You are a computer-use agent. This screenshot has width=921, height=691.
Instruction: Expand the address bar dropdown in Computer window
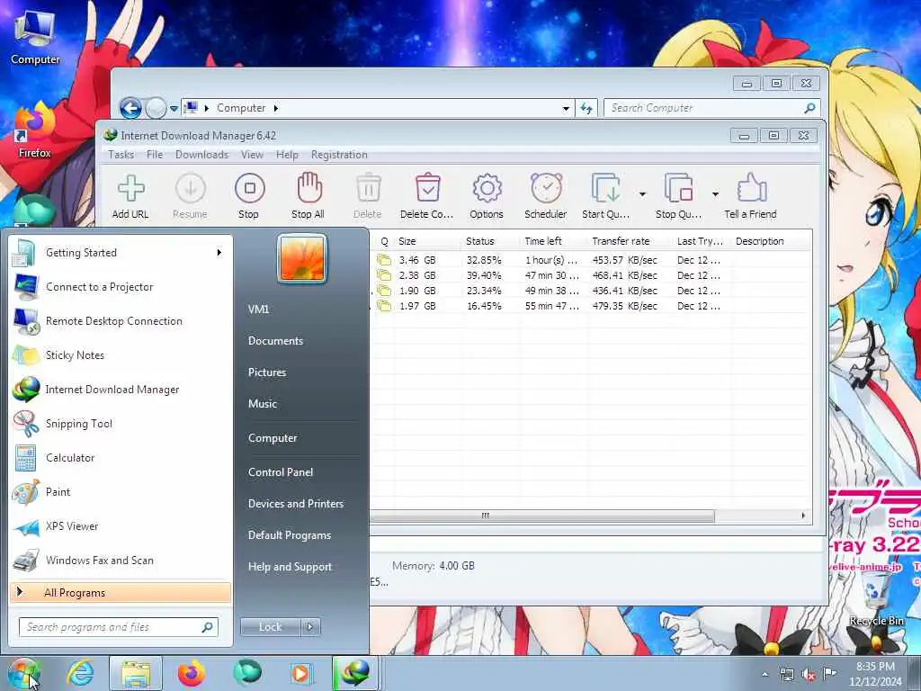tap(566, 109)
